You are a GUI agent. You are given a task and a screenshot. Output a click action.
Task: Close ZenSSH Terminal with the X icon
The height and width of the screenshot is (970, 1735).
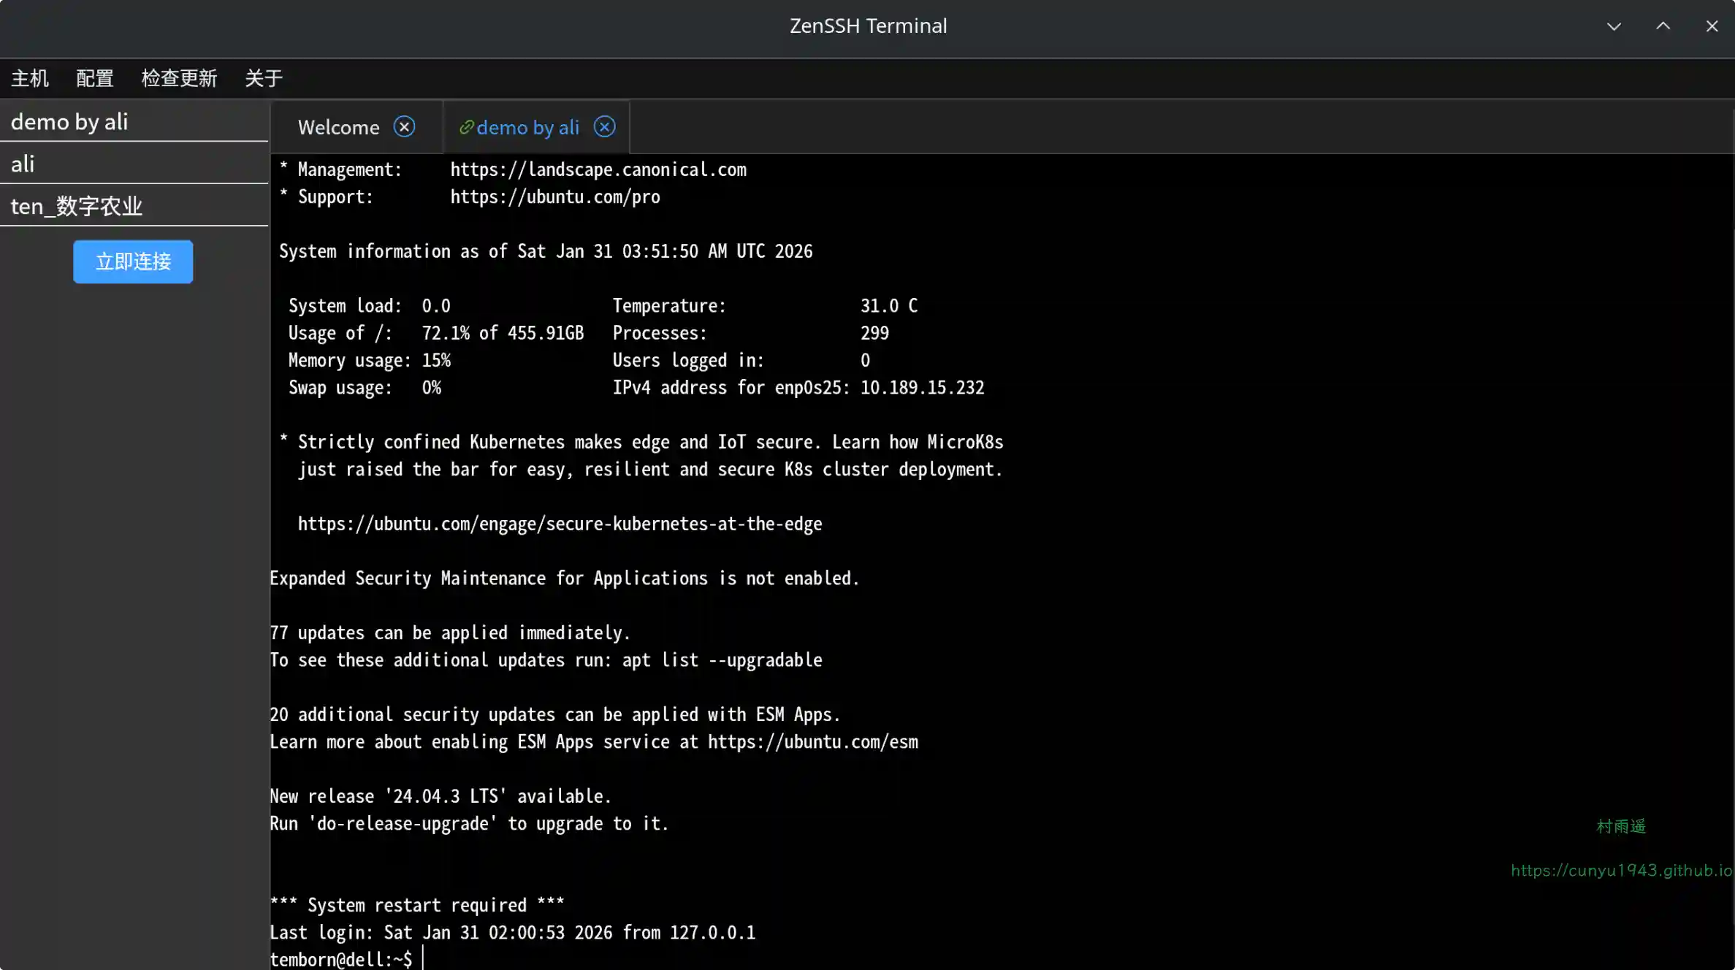[1712, 27]
